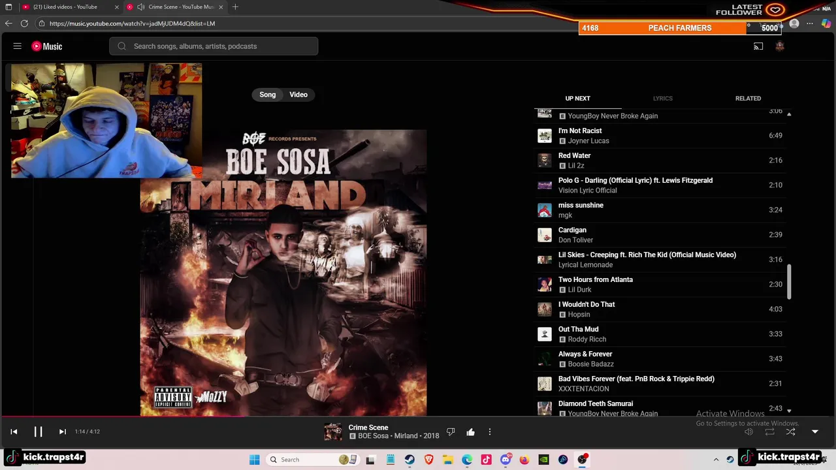
Task: Open BOE Sosa link in the player bar
Action: (374, 436)
